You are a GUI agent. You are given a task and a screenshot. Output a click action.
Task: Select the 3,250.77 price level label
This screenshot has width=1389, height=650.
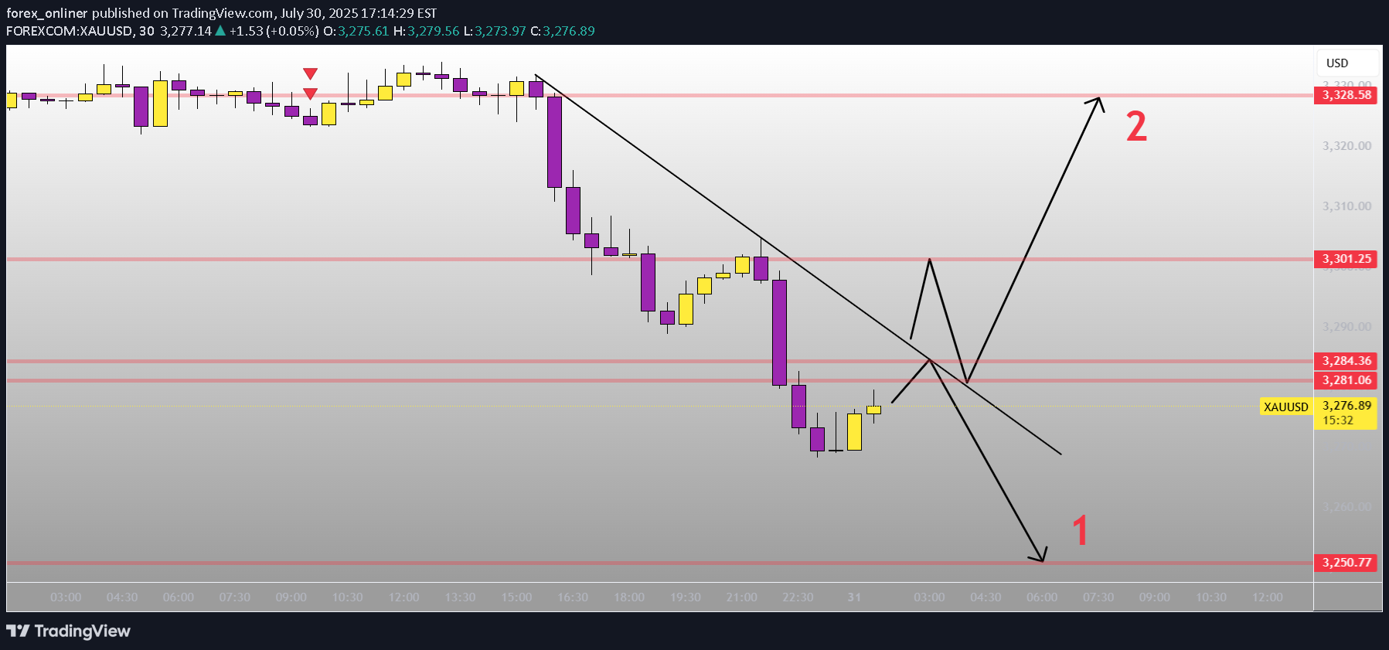1346,563
